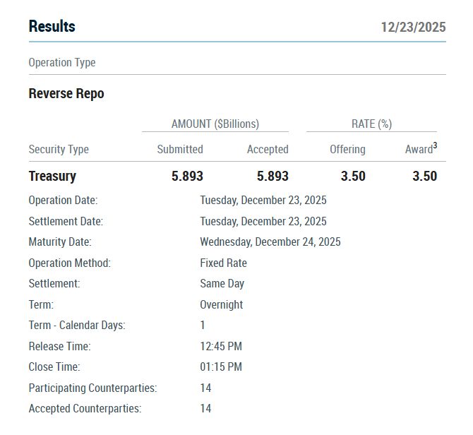
Task: Select Wednesday, December 24, 2025 maturity value
Action: 270,242
